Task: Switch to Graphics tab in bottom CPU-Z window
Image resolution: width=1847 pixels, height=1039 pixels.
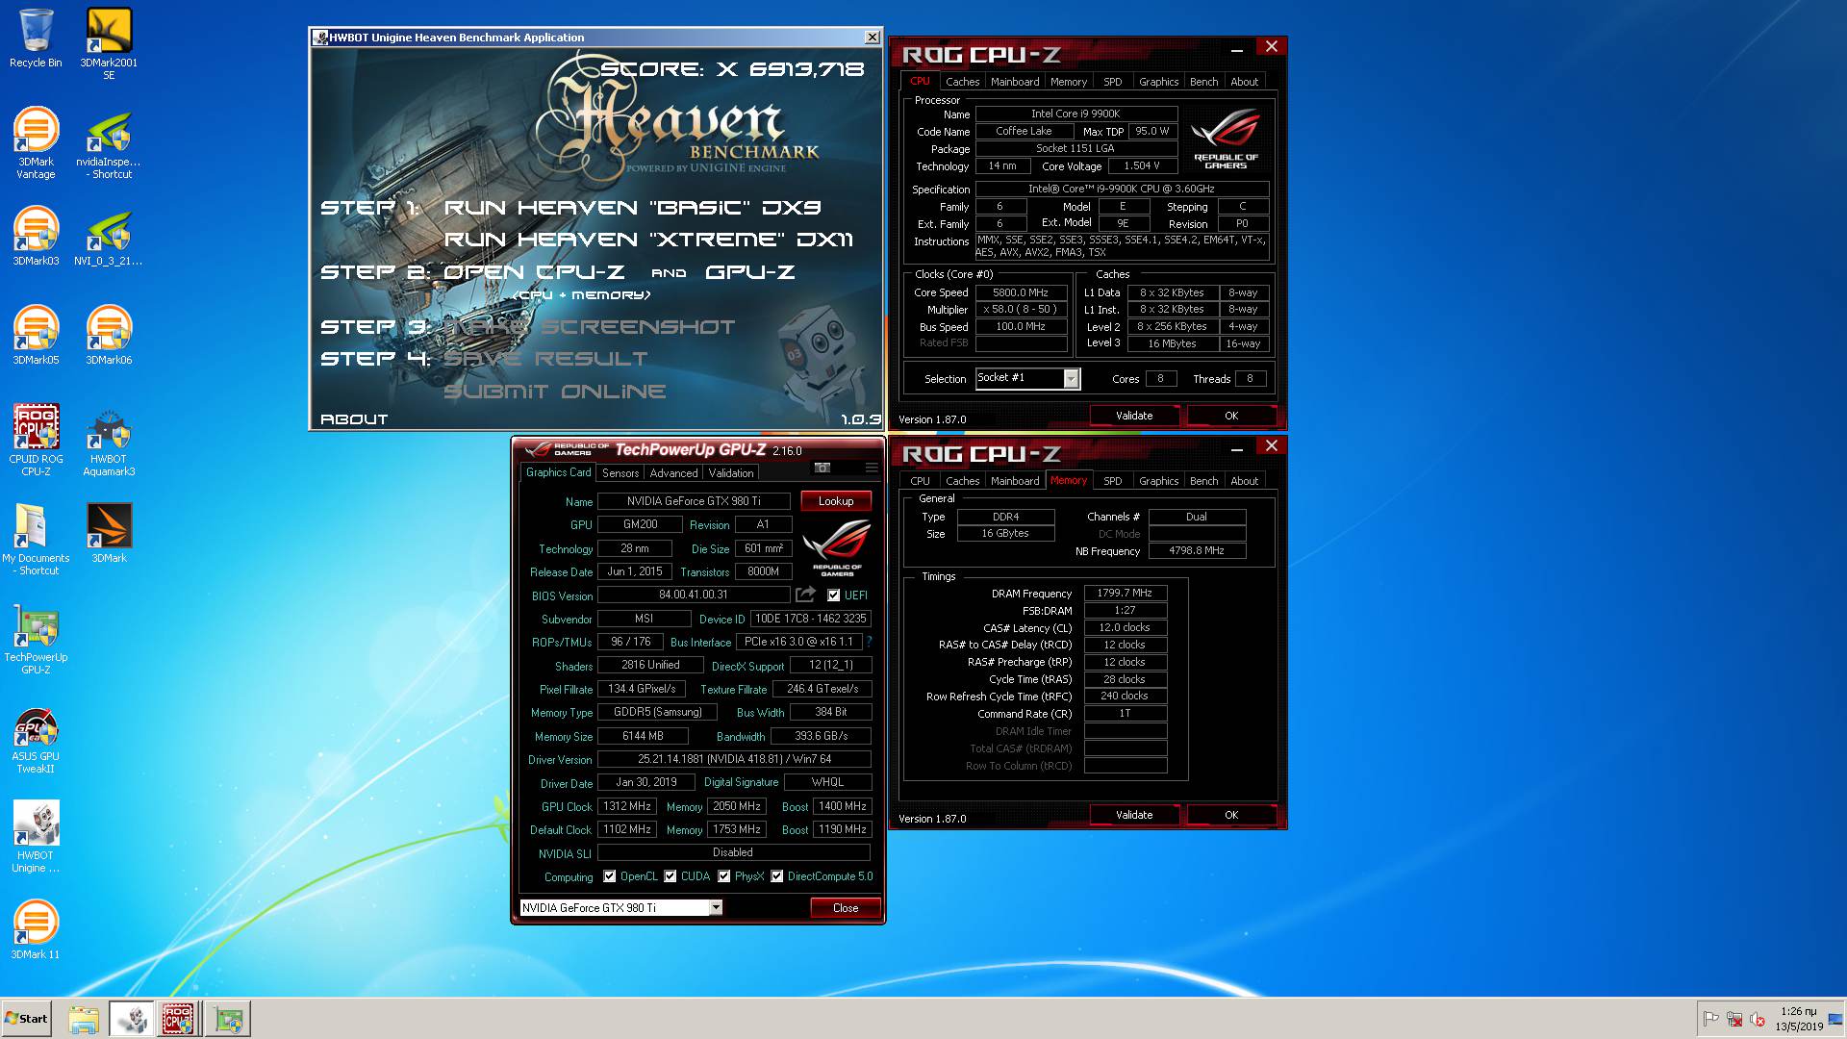Action: point(1158,481)
